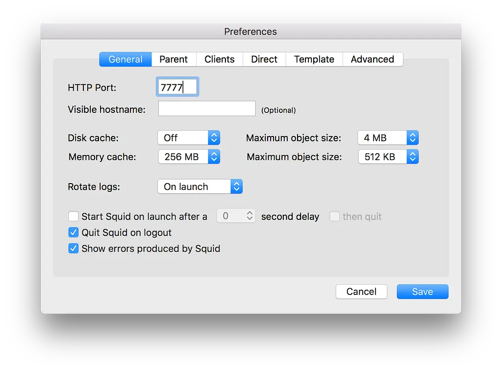Click the Preferences window title

251,31
